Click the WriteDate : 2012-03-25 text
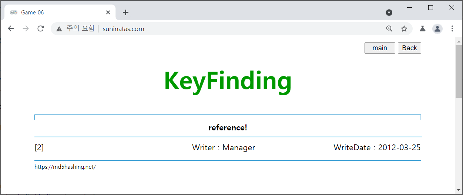Screen dimensions: 463x195 coord(377,148)
